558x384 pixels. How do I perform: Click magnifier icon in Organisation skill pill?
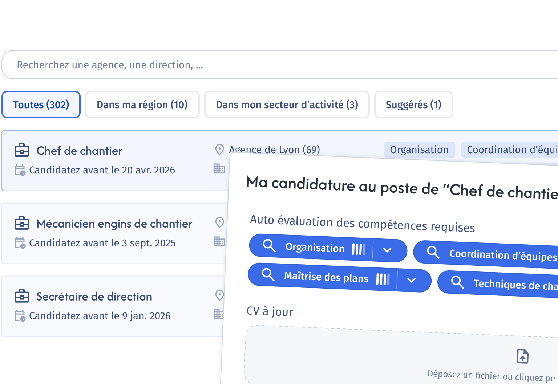[x=269, y=245]
